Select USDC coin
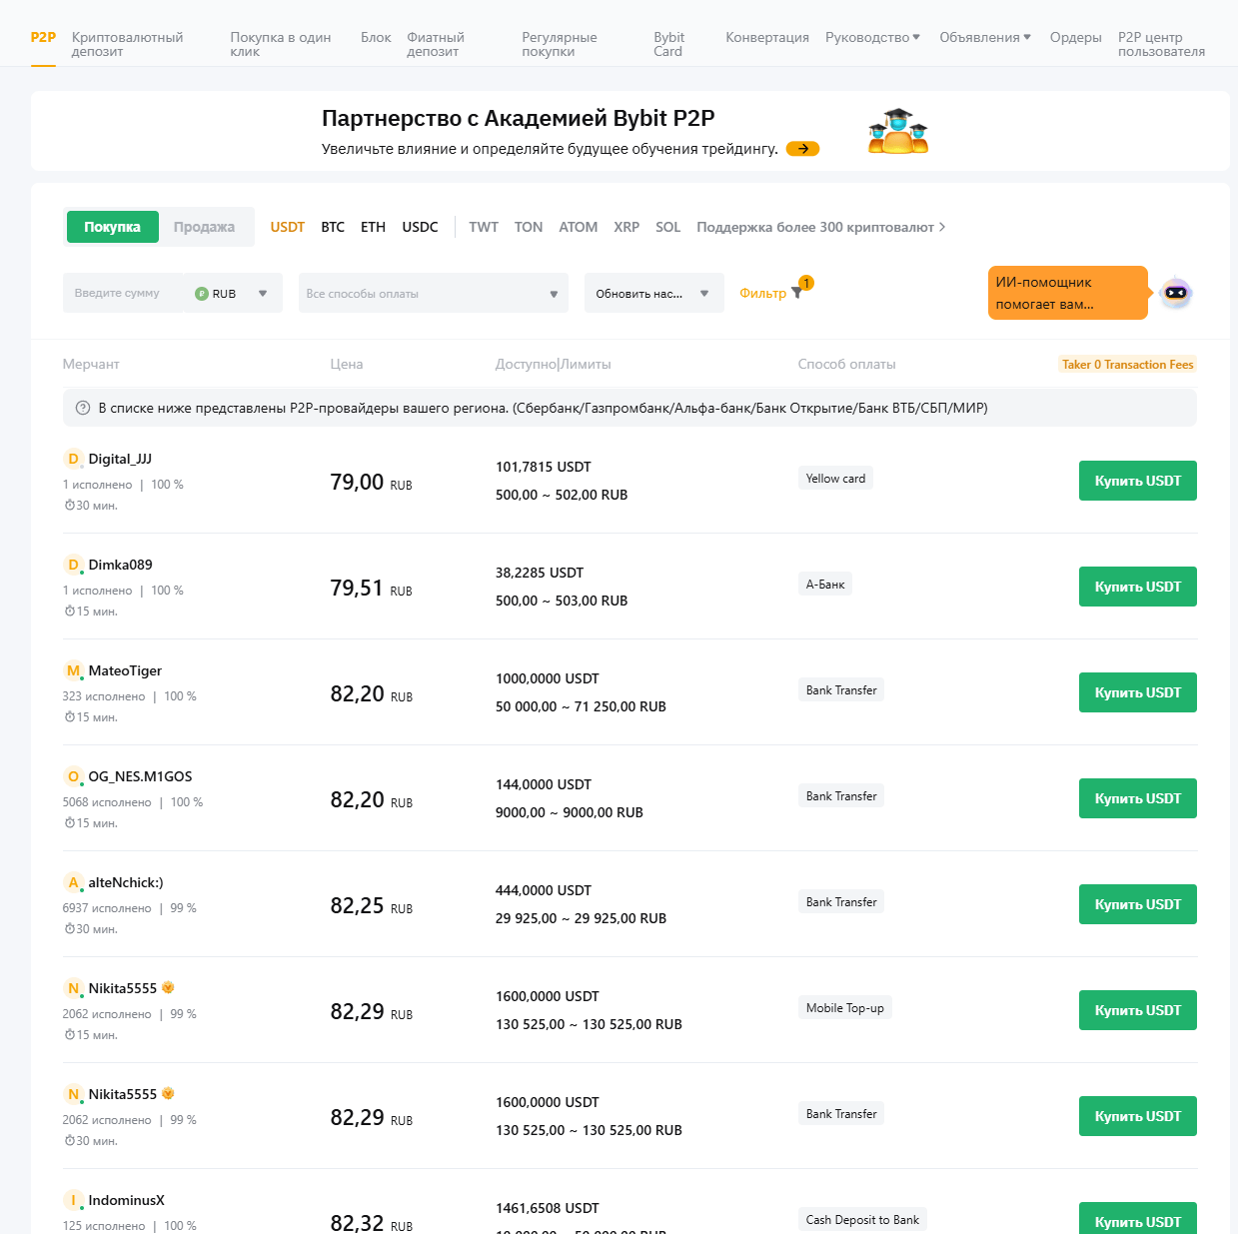This screenshot has height=1234, width=1238. pyautogui.click(x=420, y=227)
